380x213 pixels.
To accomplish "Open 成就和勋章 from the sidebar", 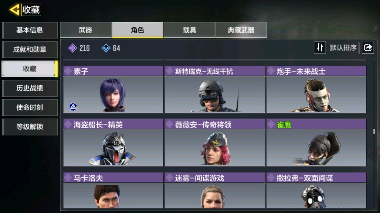I will pyautogui.click(x=30, y=49).
